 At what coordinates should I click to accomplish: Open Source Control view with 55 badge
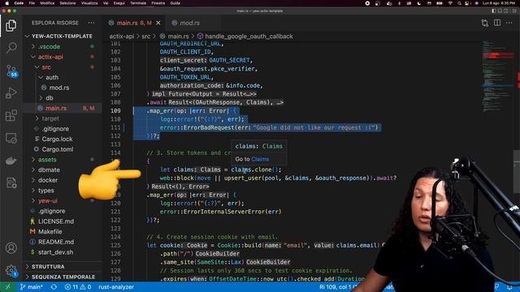point(11,71)
